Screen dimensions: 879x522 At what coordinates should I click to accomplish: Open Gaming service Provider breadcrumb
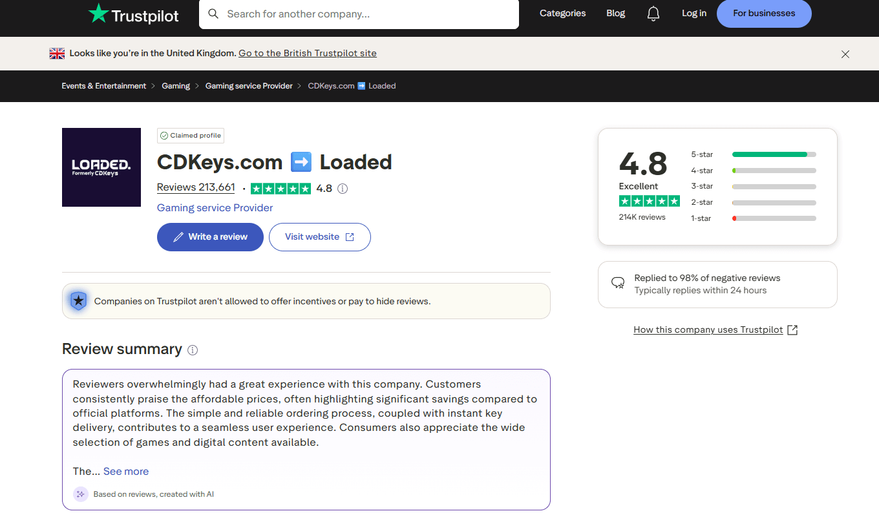249,86
